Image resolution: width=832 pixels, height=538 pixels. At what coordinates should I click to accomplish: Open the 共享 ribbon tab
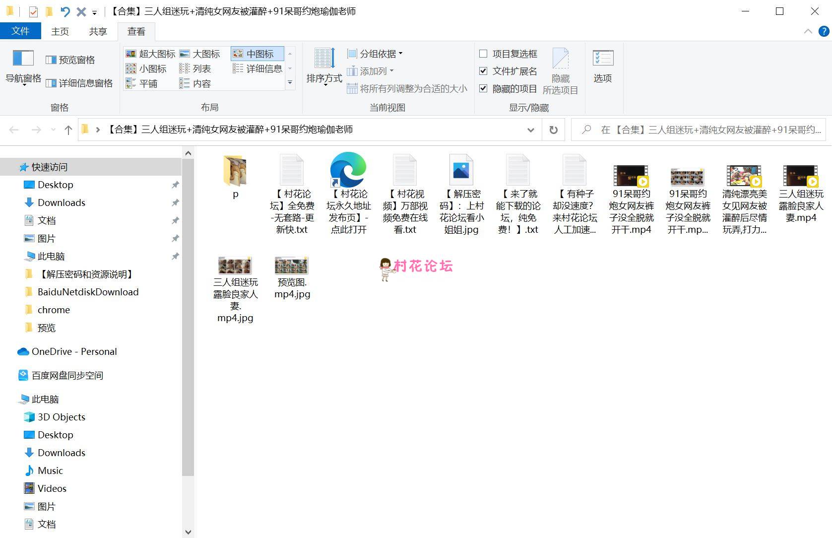pos(98,31)
